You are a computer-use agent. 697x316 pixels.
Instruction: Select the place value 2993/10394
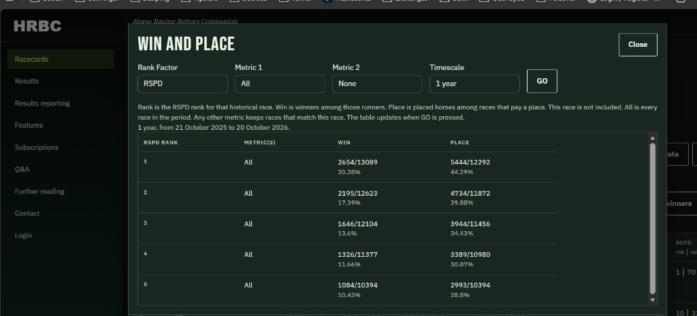click(x=470, y=285)
